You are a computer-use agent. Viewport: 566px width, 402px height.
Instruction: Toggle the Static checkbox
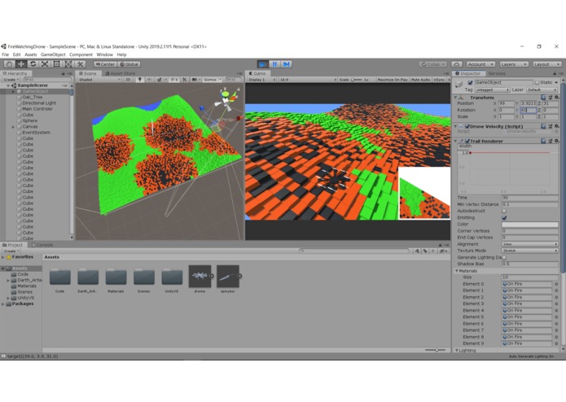537,82
